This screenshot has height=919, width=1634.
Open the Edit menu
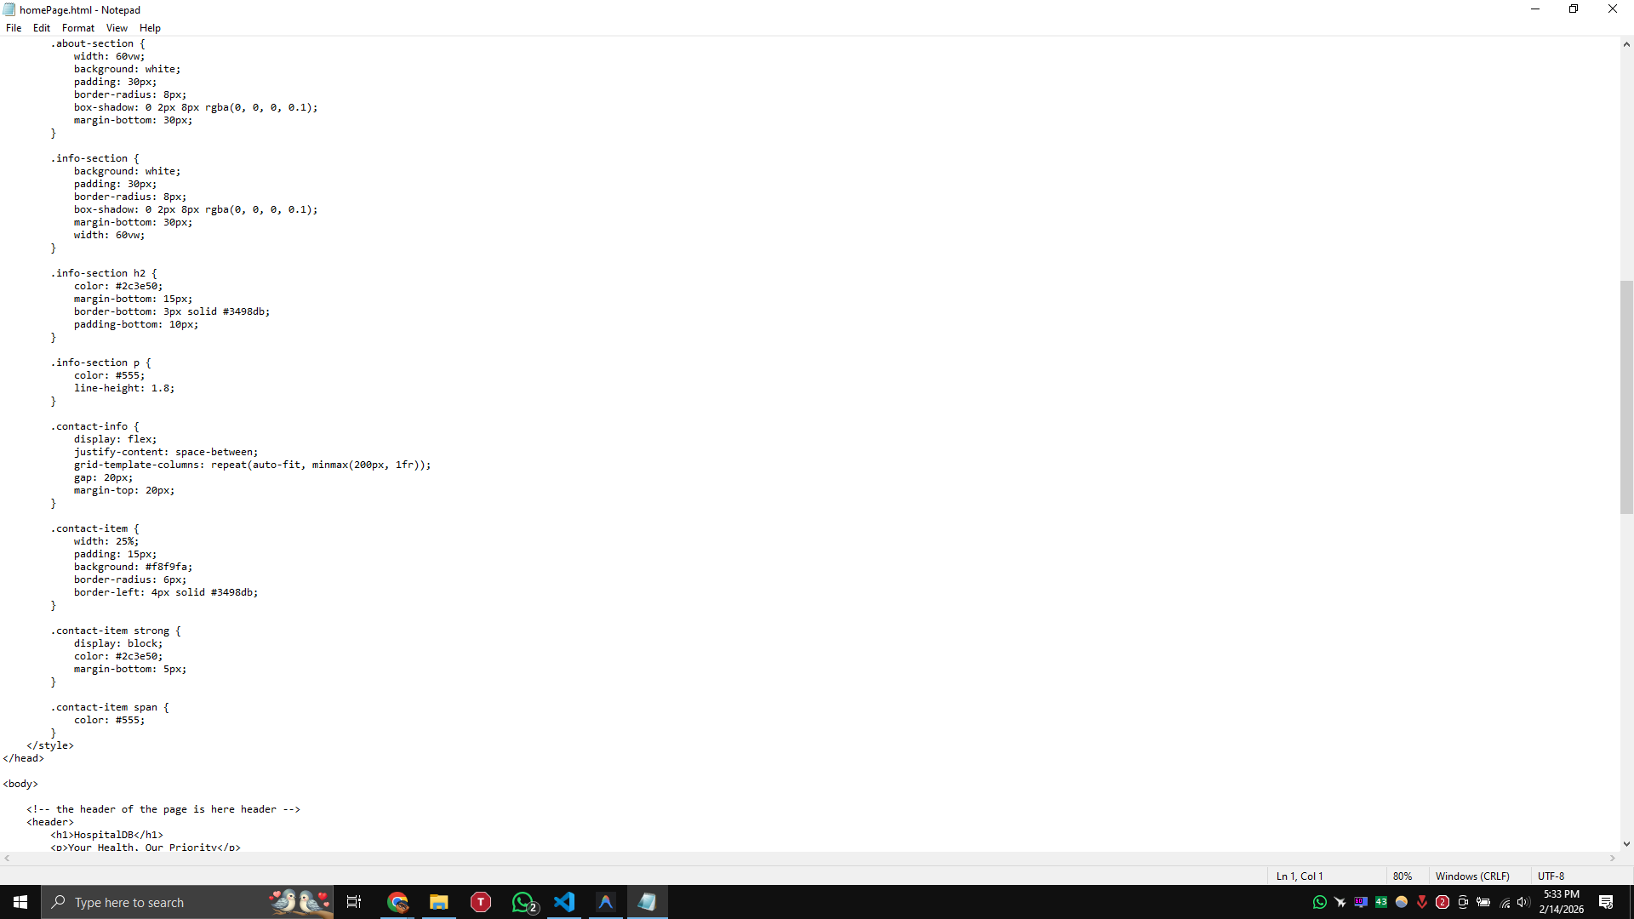41,27
